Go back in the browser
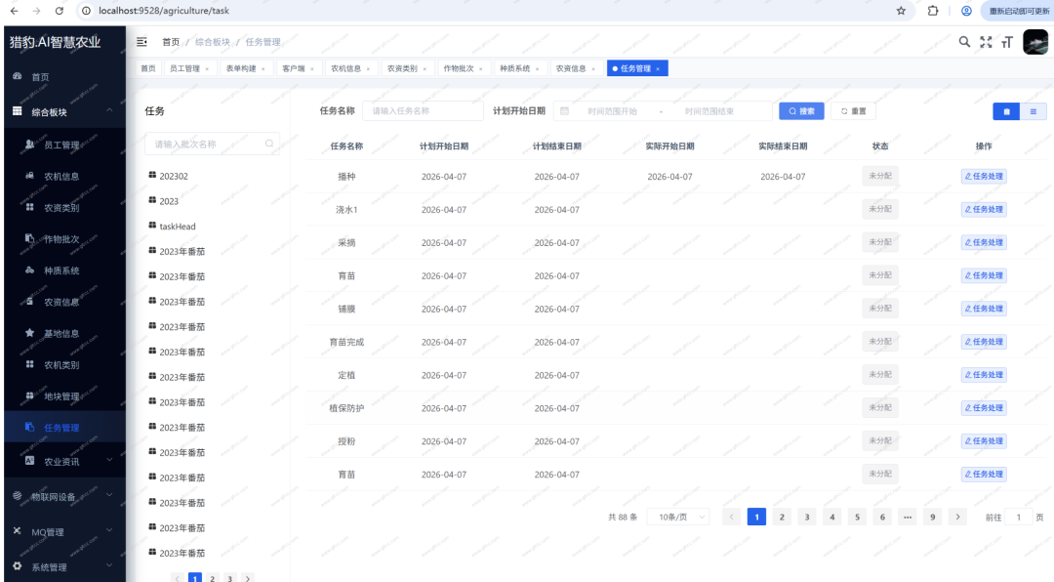 click(x=14, y=11)
